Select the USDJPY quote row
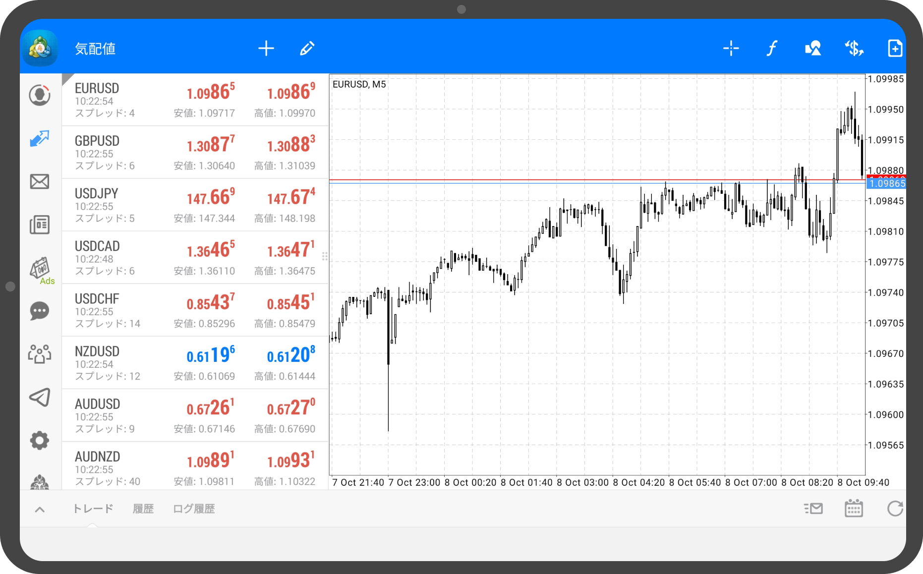This screenshot has width=923, height=574. 195,205
